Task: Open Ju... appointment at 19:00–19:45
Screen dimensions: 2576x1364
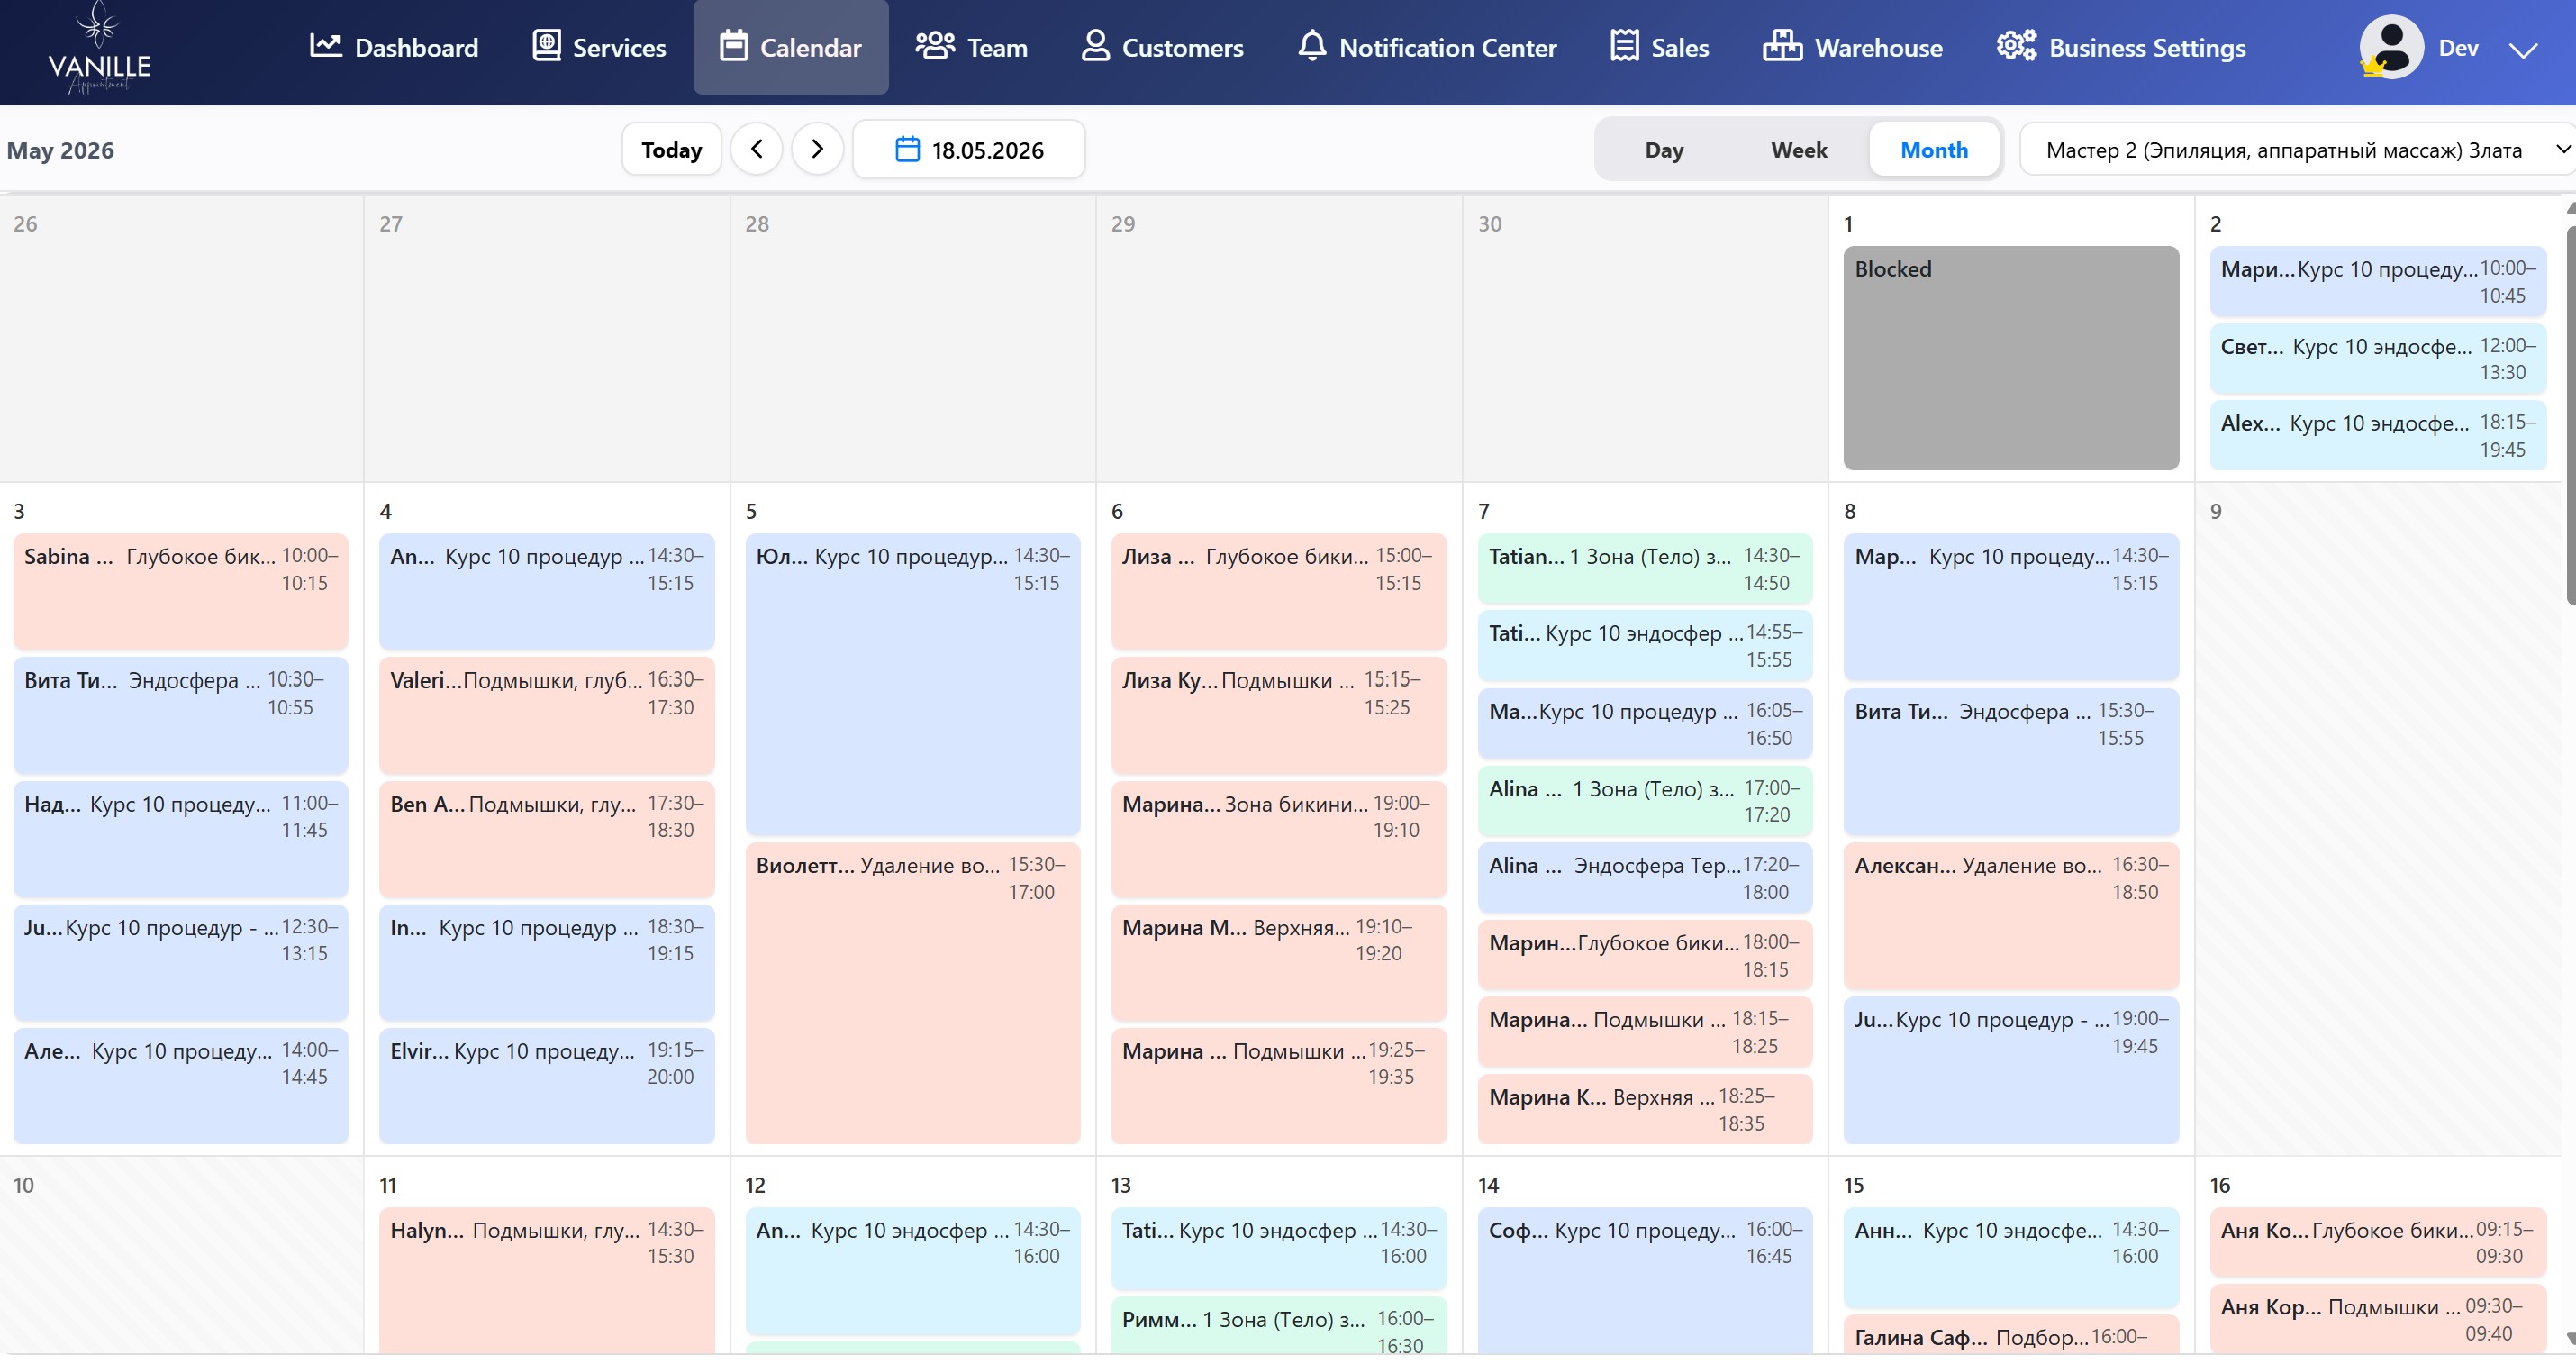Action: pyautogui.click(x=2011, y=1070)
